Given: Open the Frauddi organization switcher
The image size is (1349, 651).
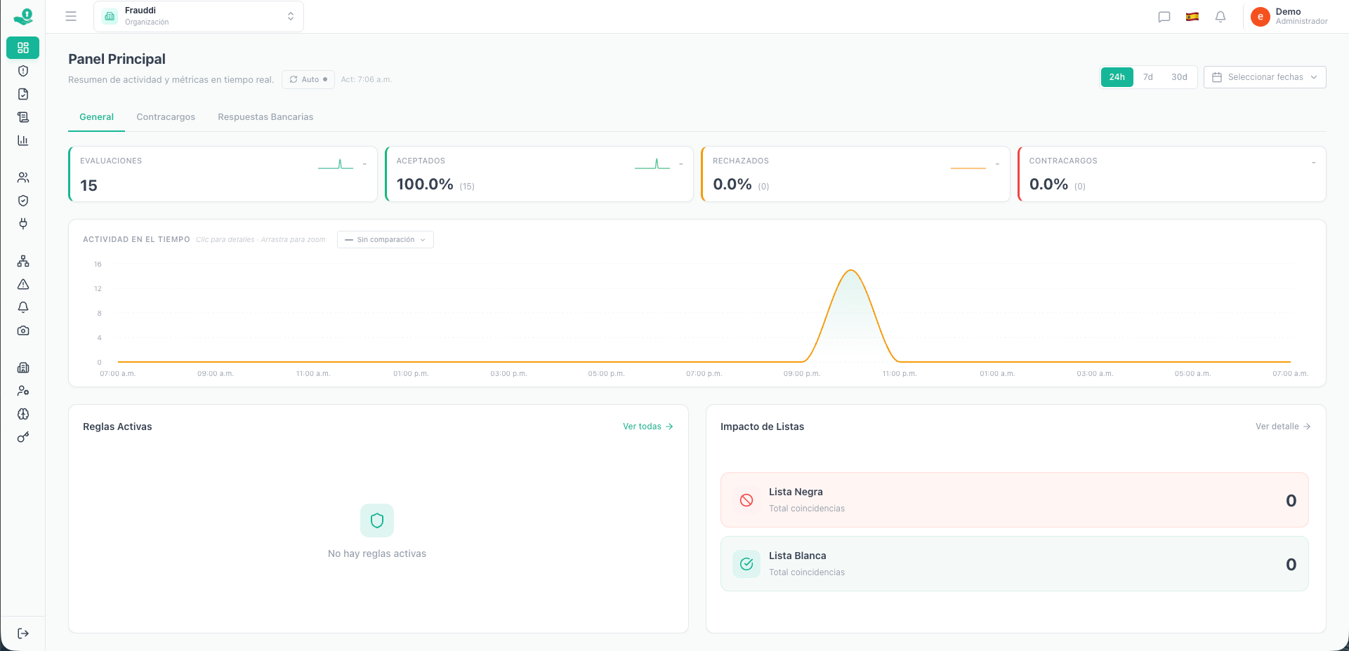Looking at the screenshot, I should [199, 15].
